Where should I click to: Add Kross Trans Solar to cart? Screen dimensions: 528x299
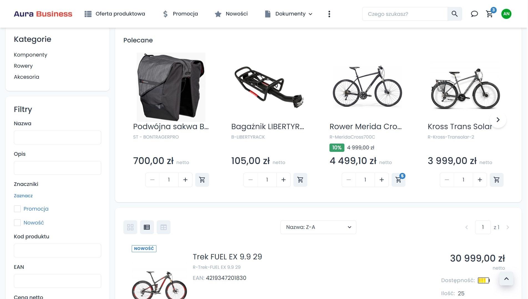tap(497, 180)
